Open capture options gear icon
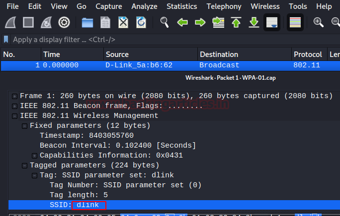This screenshot has height=216, width=340. click(64, 22)
